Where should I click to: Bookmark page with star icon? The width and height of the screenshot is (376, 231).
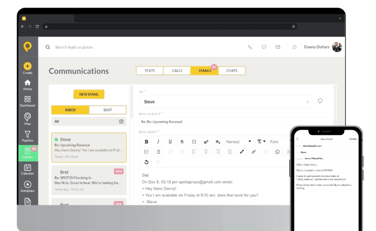[293, 27]
